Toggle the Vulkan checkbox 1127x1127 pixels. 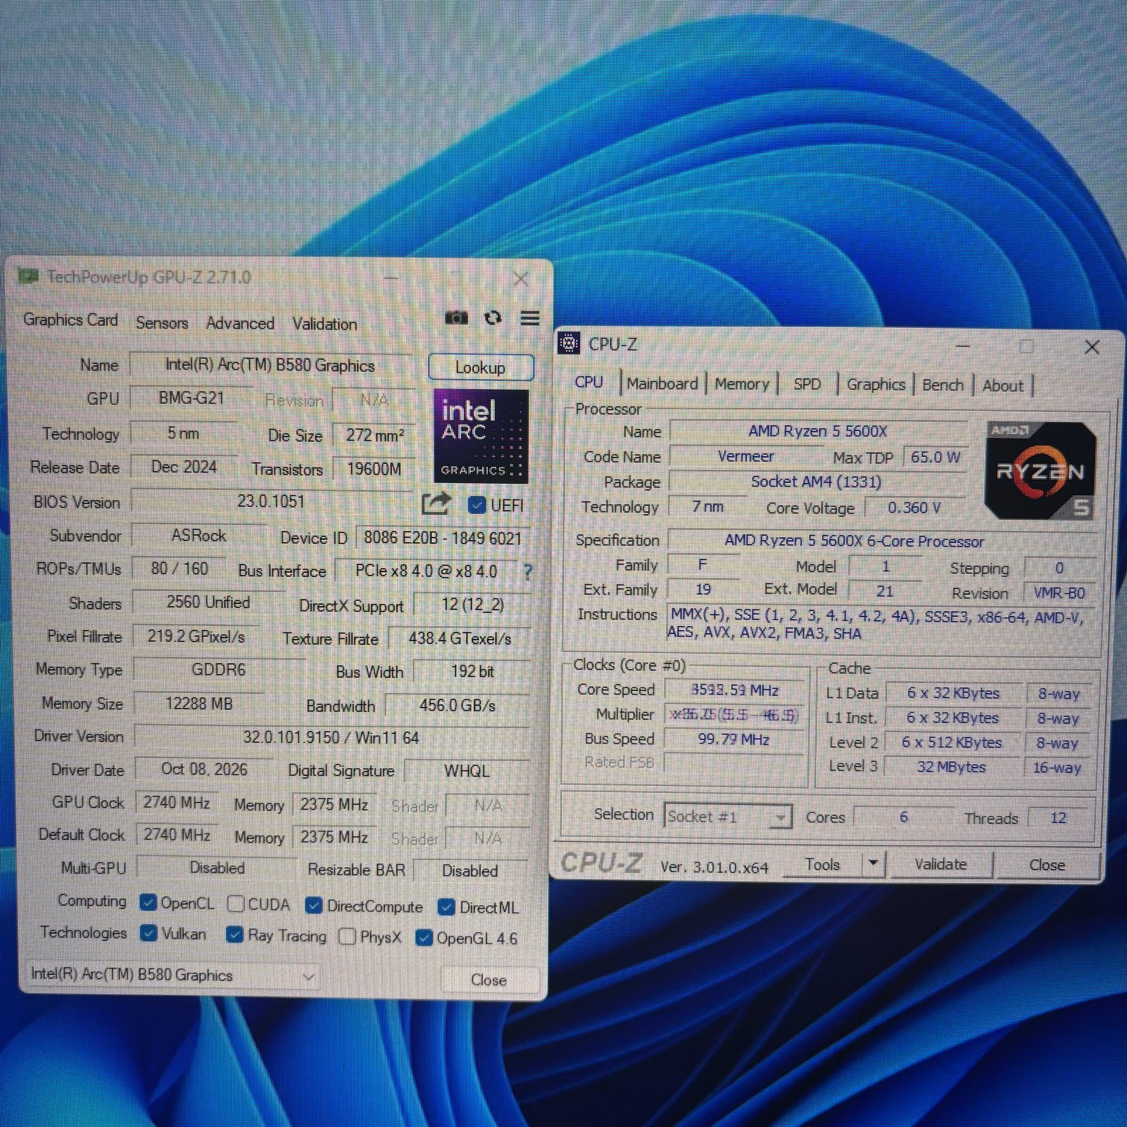[149, 933]
